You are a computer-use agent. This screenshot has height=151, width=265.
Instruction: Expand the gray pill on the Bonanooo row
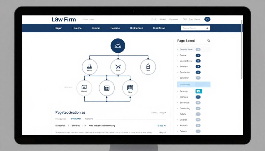click(198, 103)
